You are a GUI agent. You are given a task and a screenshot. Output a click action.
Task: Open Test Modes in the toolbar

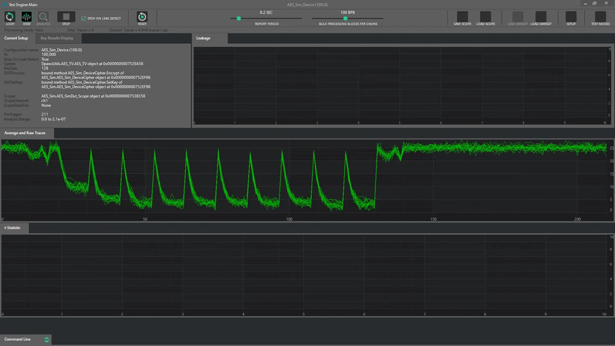coord(601,17)
